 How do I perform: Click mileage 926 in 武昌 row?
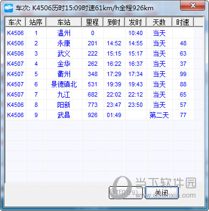click(93, 115)
